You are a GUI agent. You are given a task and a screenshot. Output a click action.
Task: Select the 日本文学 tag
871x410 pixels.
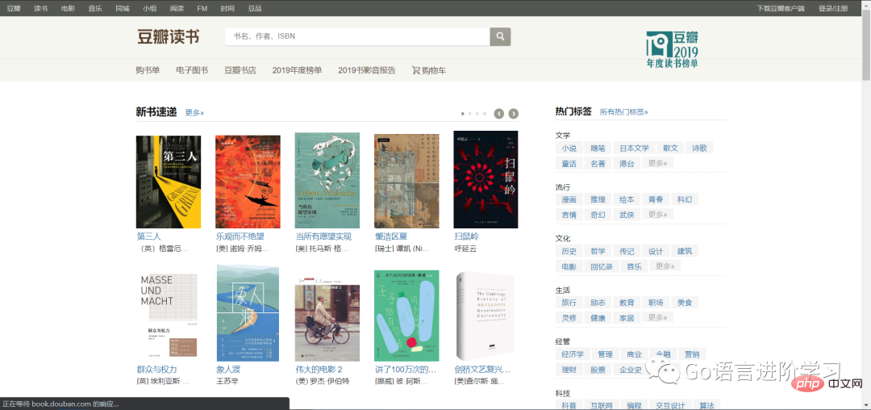pos(635,149)
